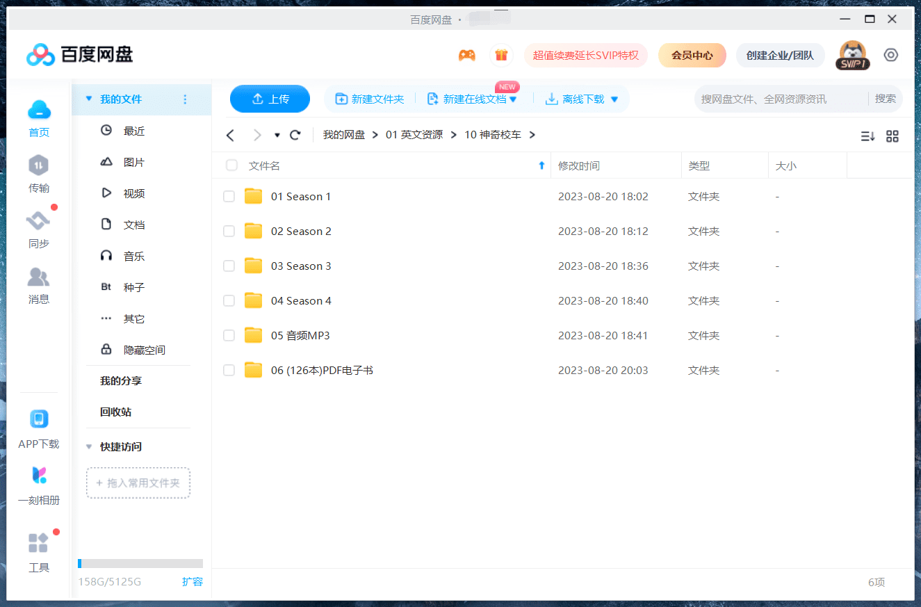Open the 同步 sync icon
921x607 pixels.
click(x=38, y=221)
